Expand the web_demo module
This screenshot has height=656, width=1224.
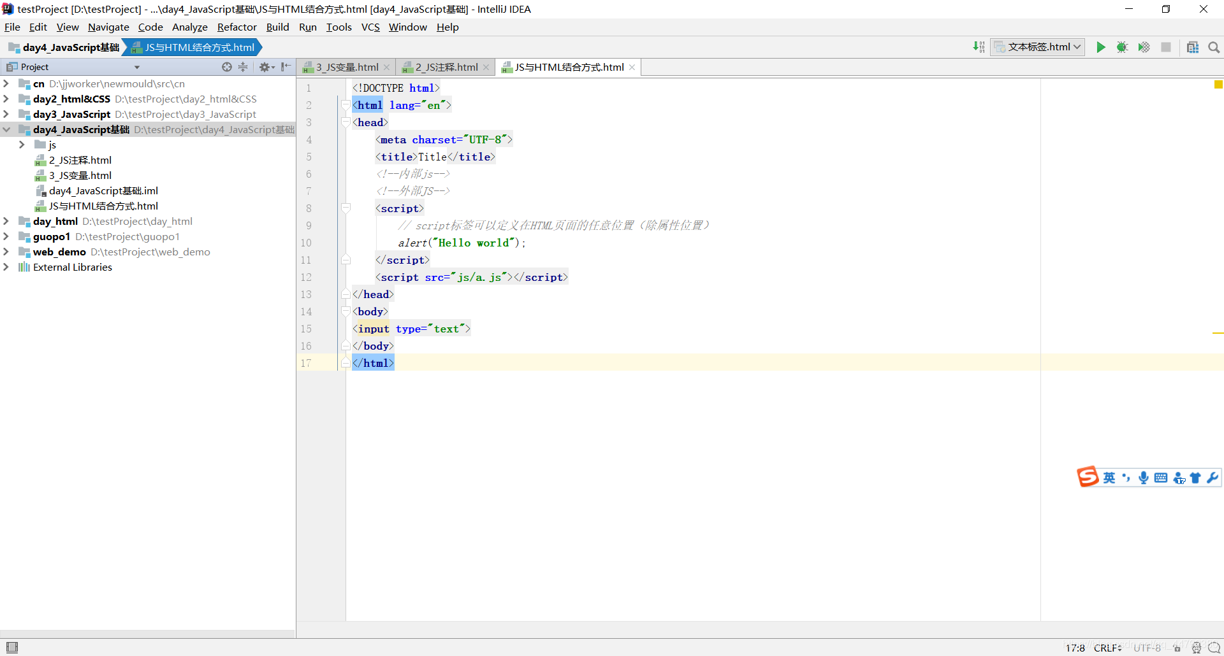pyautogui.click(x=6, y=252)
